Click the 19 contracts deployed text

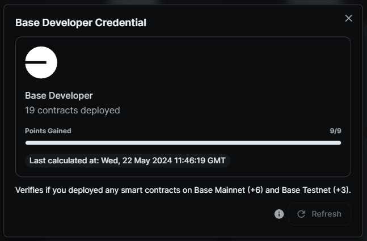pyautogui.click(x=73, y=110)
